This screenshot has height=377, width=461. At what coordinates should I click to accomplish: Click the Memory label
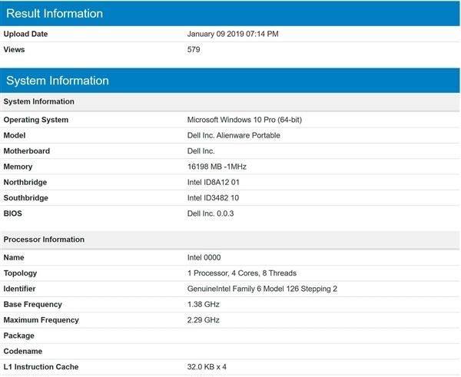18,167
